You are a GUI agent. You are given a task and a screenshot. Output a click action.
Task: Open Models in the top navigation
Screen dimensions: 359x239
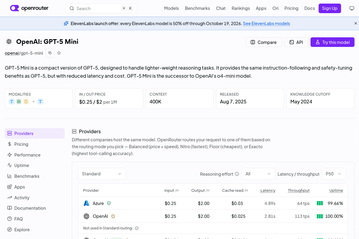[x=171, y=8]
